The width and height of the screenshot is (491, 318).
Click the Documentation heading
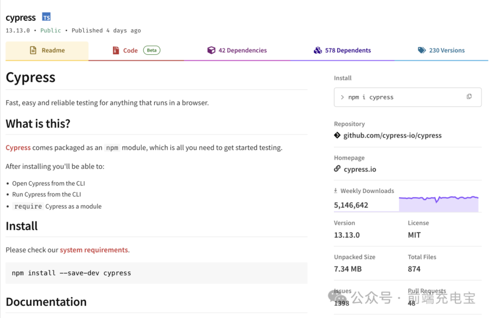46,302
